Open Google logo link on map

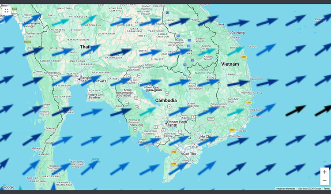click(8, 187)
